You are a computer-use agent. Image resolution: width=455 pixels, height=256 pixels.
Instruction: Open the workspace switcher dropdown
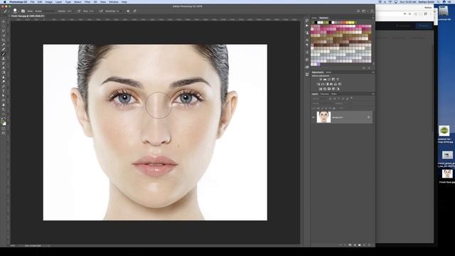tap(365, 11)
